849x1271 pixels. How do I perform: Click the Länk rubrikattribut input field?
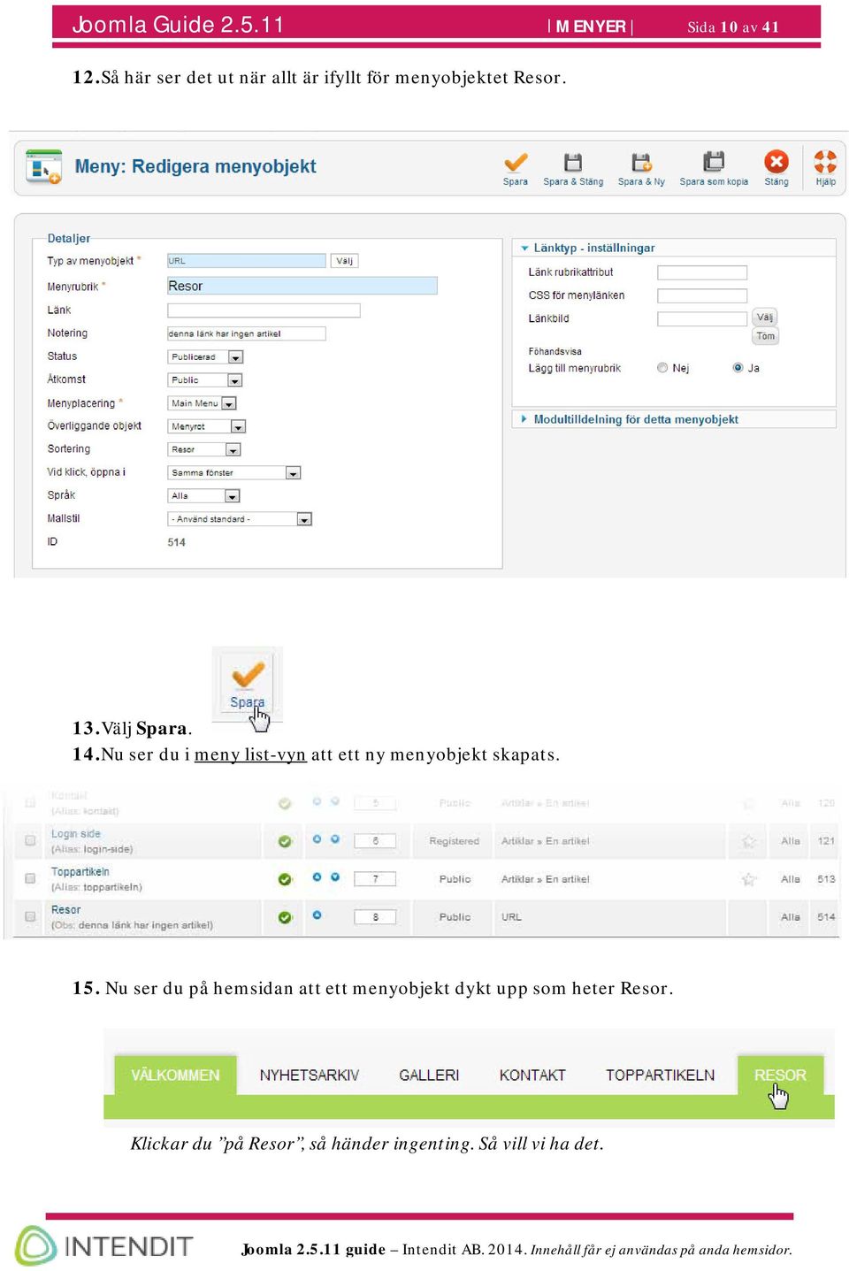tap(702, 272)
